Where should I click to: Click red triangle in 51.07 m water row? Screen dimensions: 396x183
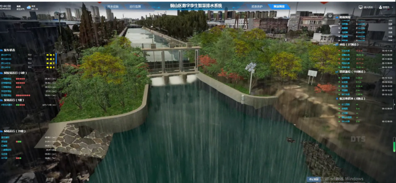click(x=339, y=59)
